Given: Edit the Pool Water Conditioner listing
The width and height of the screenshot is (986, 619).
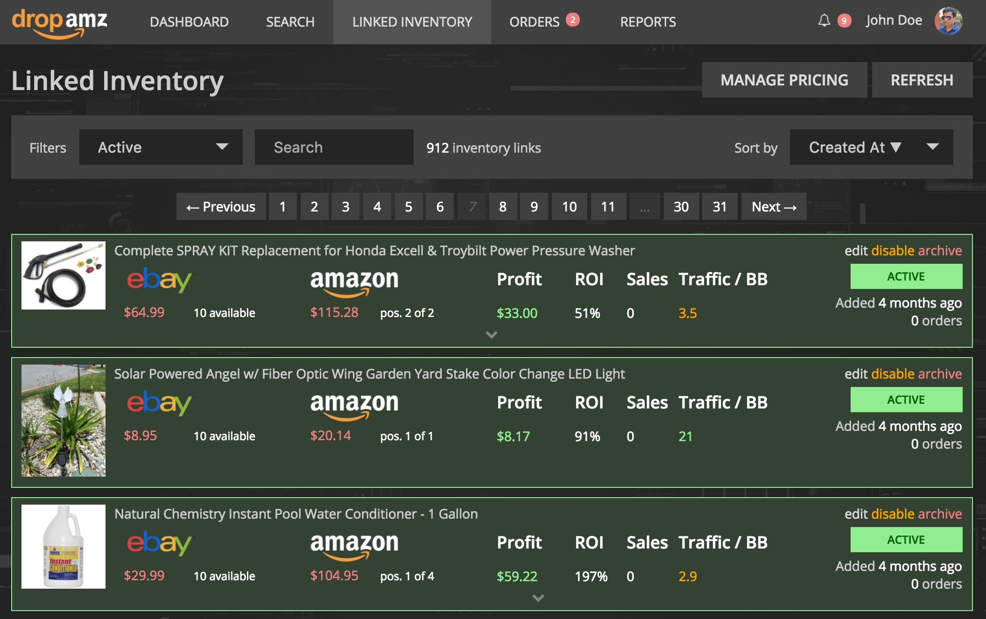Looking at the screenshot, I should (x=856, y=514).
